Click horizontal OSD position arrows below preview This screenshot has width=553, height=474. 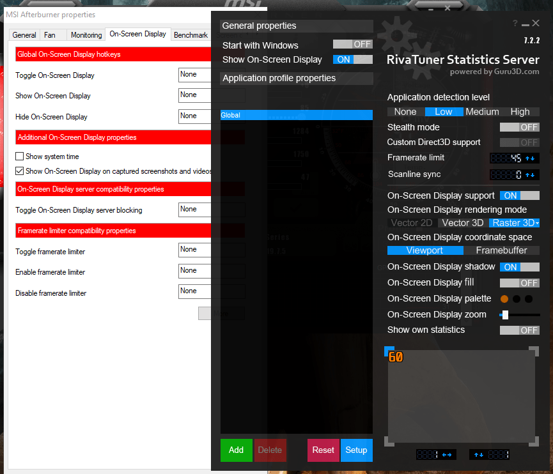[x=447, y=455]
